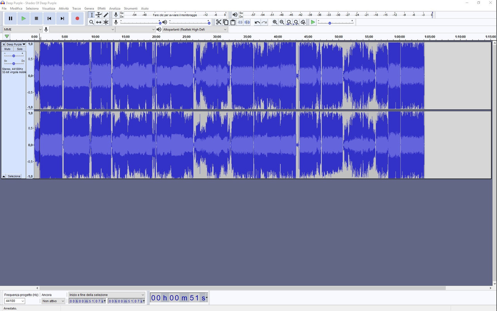Adjust the Sx/Dx track pan slider
497x311 pixels.
coord(14,63)
